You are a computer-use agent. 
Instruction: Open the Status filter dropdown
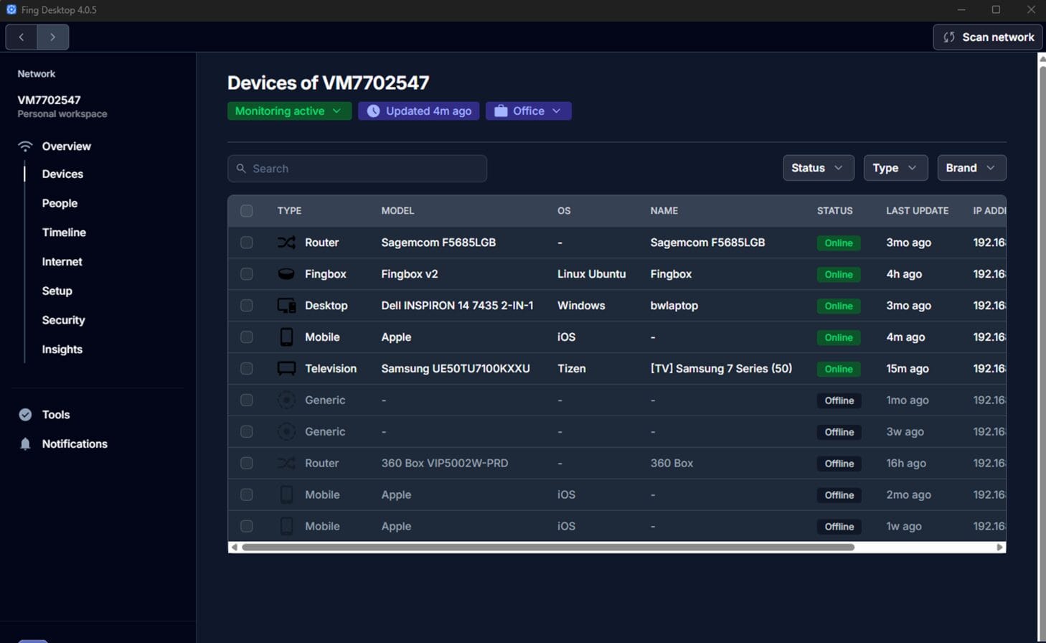pos(818,168)
